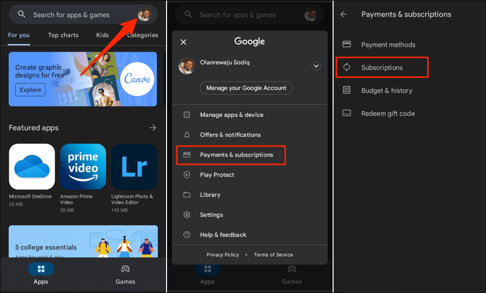Switch to the Top charts tab
This screenshot has width=486, height=293.
click(x=63, y=35)
